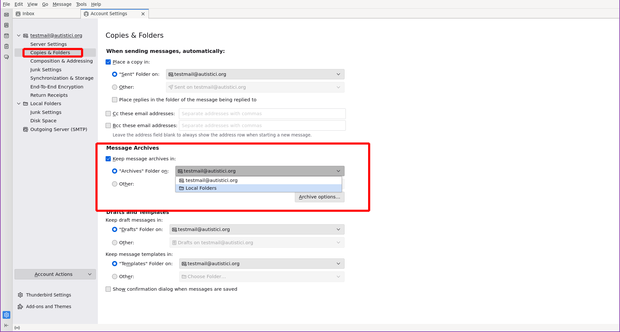Viewport: 620px width, 332px height.
Task: Open Thunderbird Settings link
Action: point(48,295)
